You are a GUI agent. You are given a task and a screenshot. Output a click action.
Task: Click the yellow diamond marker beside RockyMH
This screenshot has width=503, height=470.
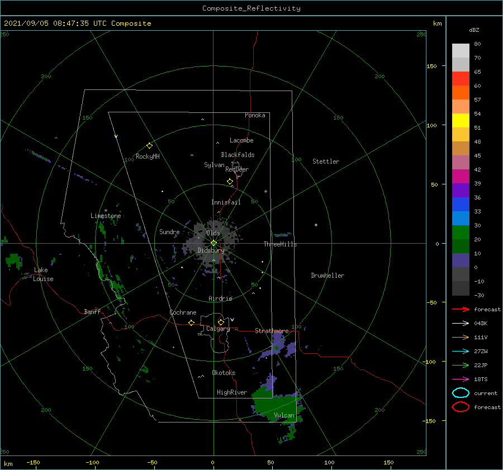point(149,146)
